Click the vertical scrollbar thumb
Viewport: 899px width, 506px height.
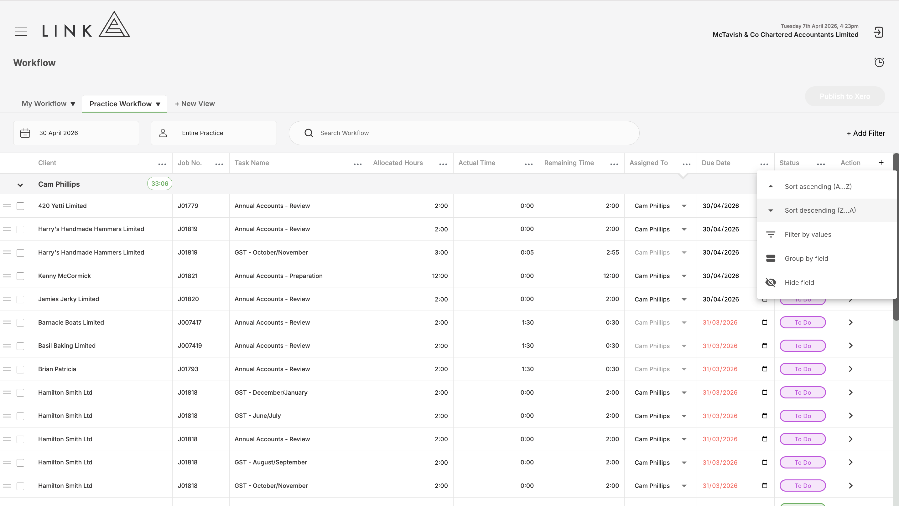coord(896,237)
